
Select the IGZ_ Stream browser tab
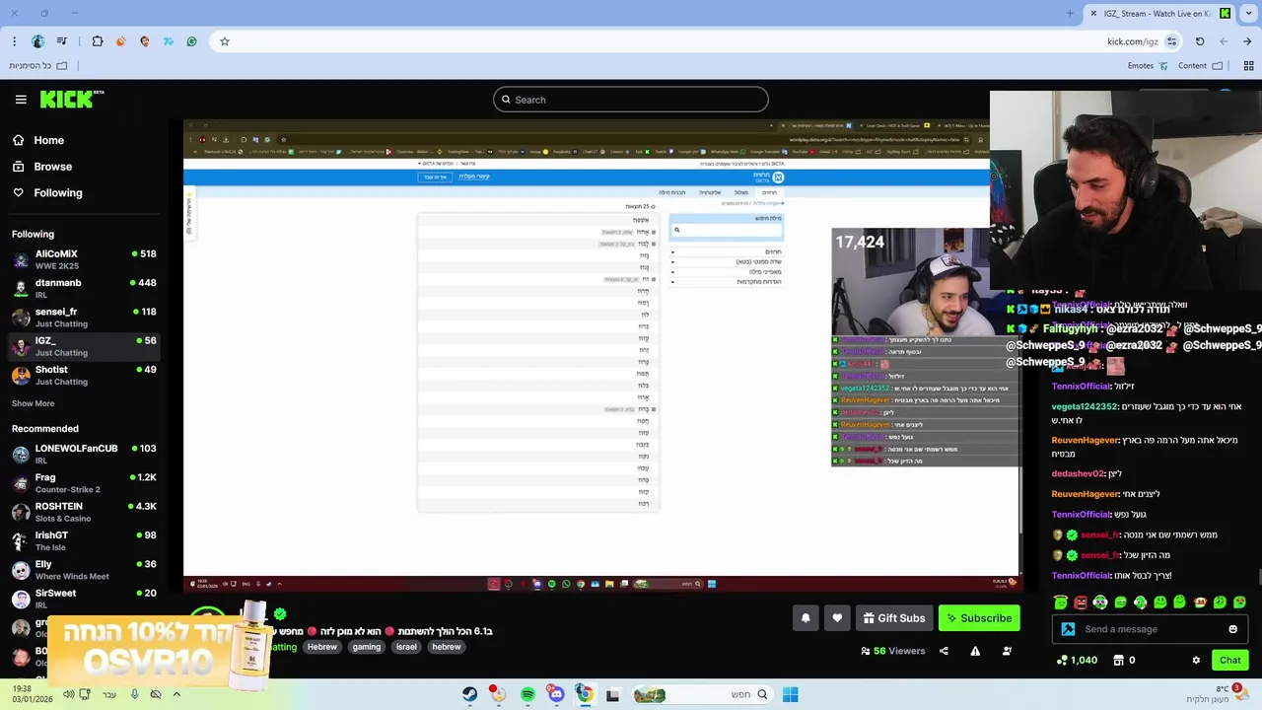click(1159, 13)
